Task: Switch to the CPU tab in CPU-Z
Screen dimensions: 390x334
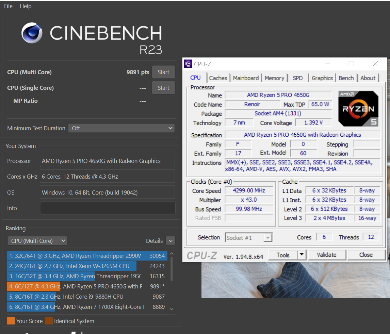Action: (x=195, y=78)
